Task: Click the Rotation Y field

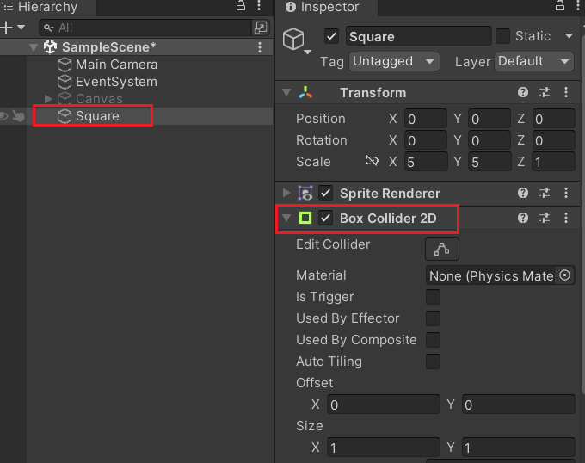Action: tap(490, 140)
